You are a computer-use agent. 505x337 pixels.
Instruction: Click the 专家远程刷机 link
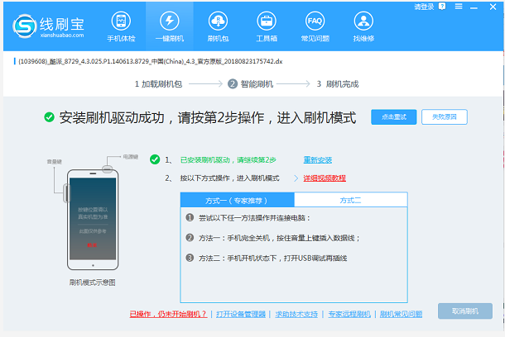point(350,314)
